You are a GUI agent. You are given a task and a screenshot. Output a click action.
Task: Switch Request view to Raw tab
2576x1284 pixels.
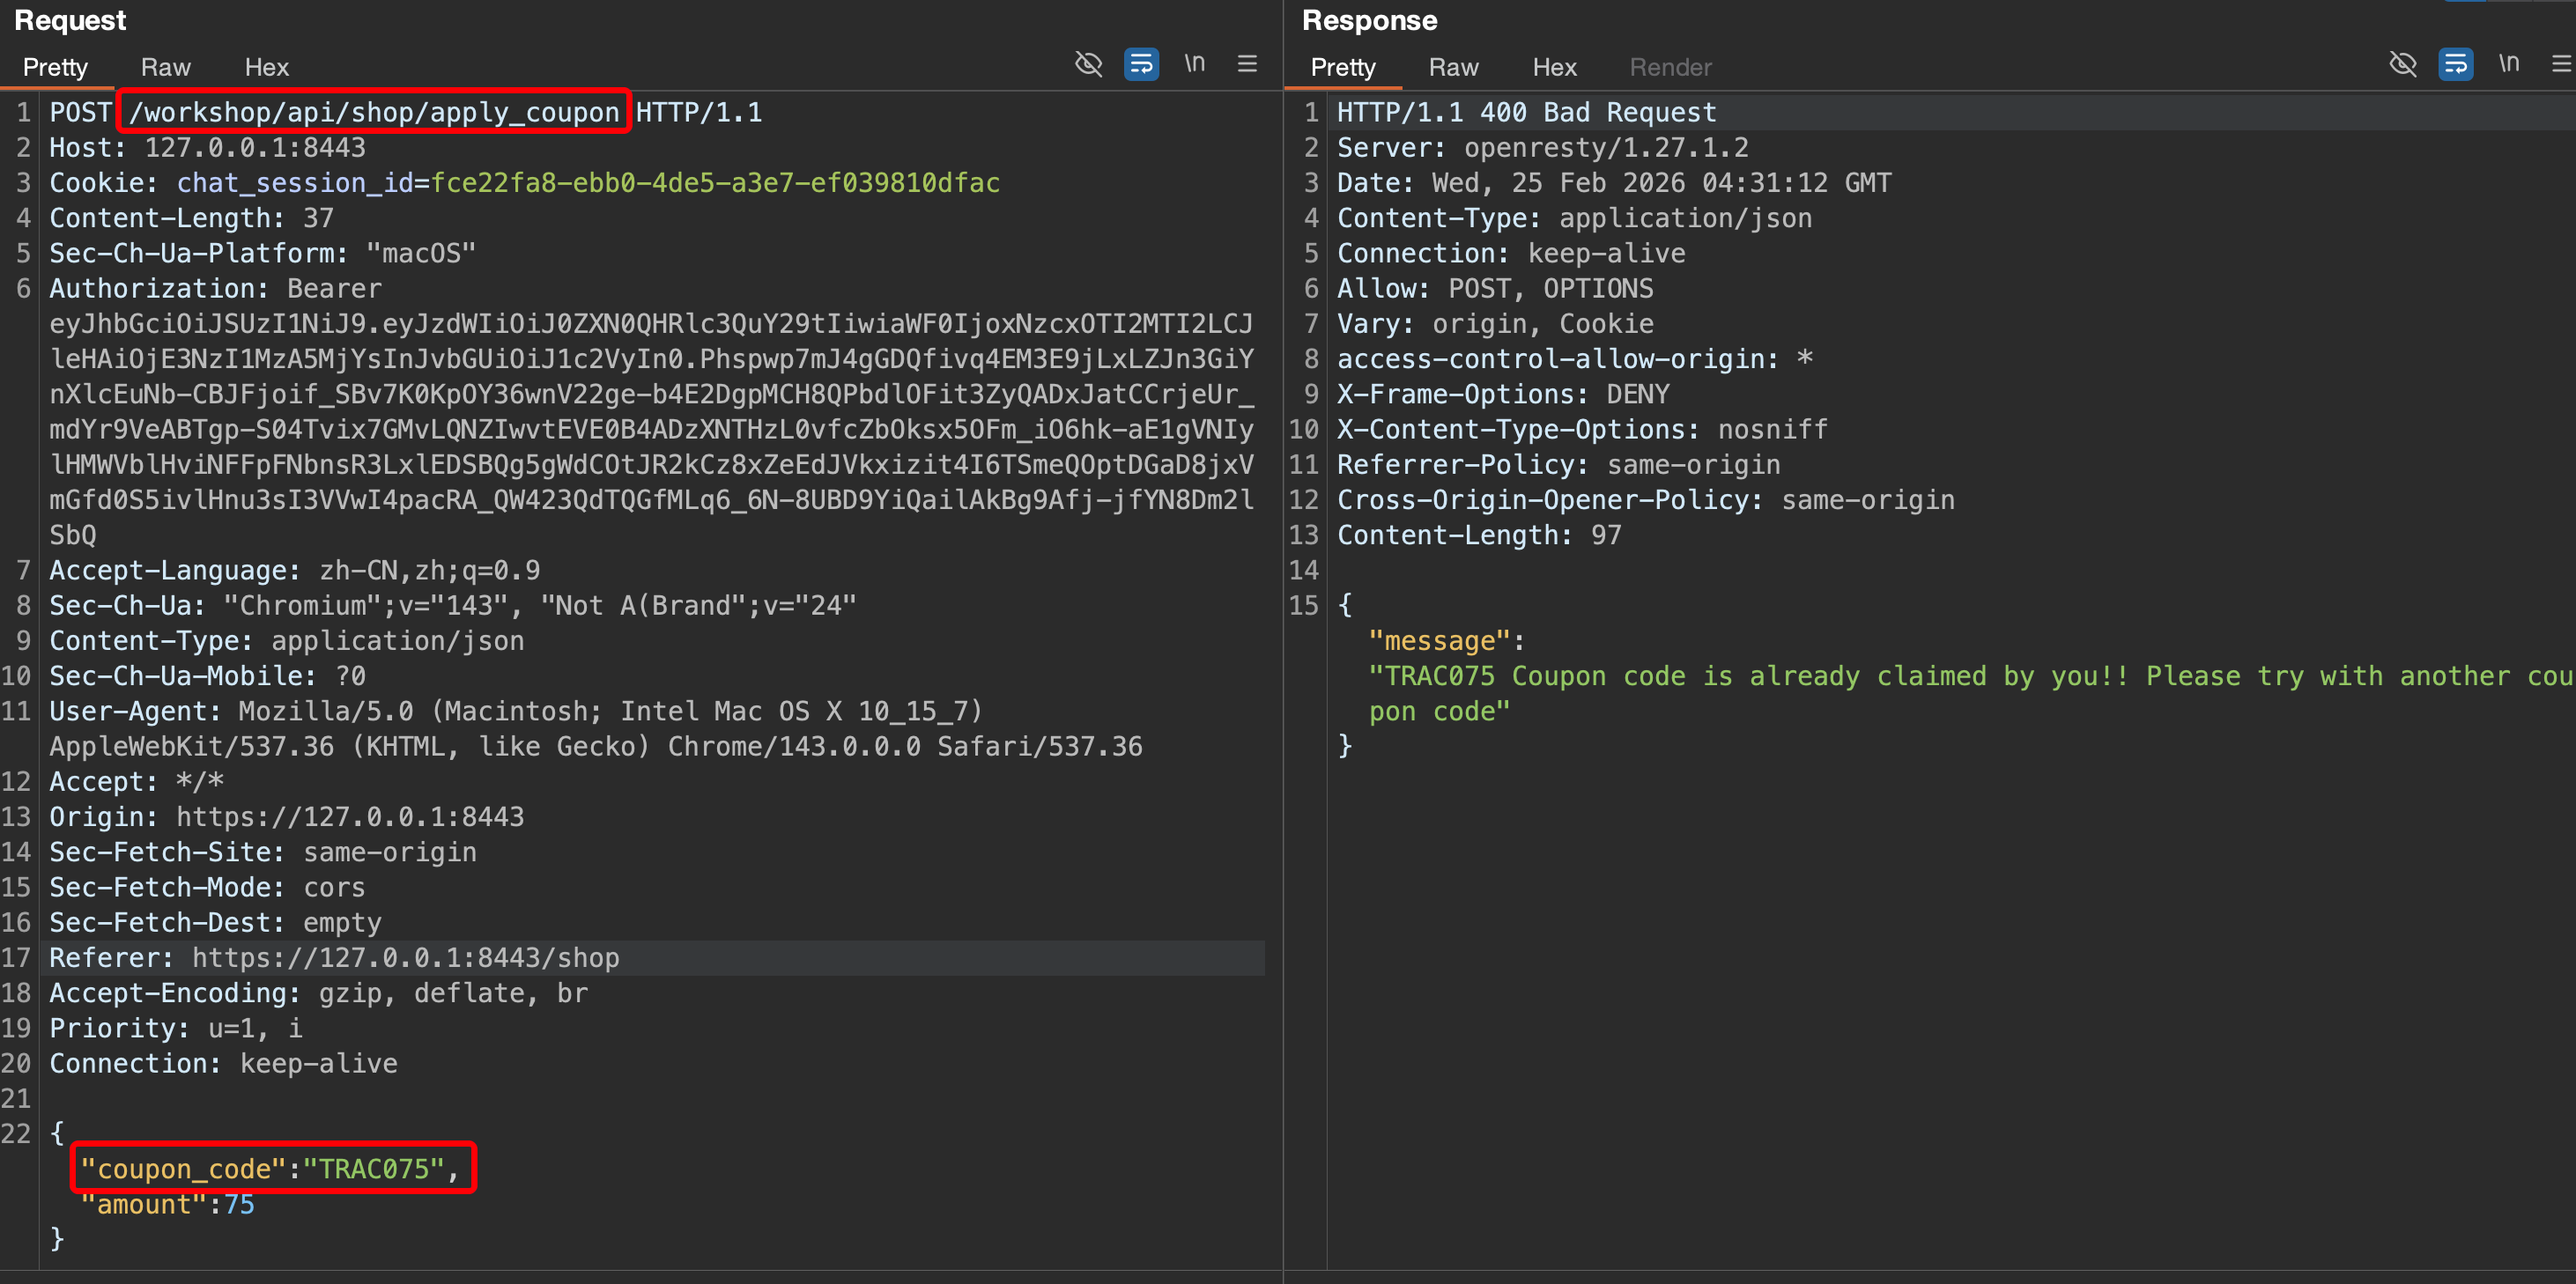click(x=165, y=67)
